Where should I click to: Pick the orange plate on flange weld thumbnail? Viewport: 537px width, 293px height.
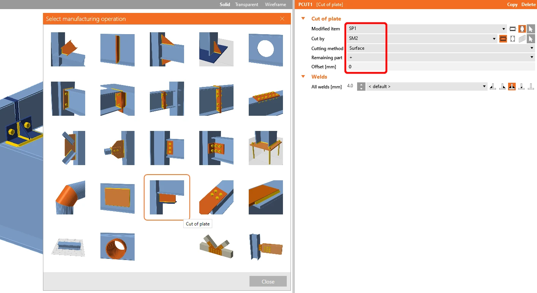266,197
